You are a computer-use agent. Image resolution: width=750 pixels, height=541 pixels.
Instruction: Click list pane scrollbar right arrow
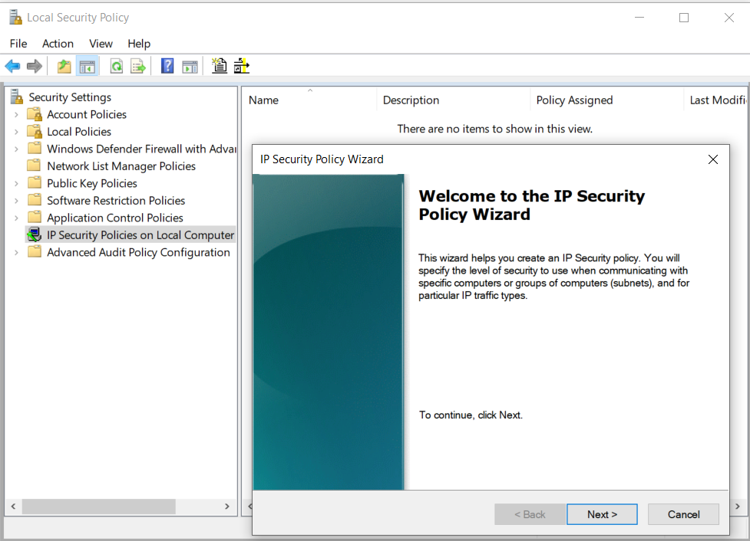click(x=738, y=507)
